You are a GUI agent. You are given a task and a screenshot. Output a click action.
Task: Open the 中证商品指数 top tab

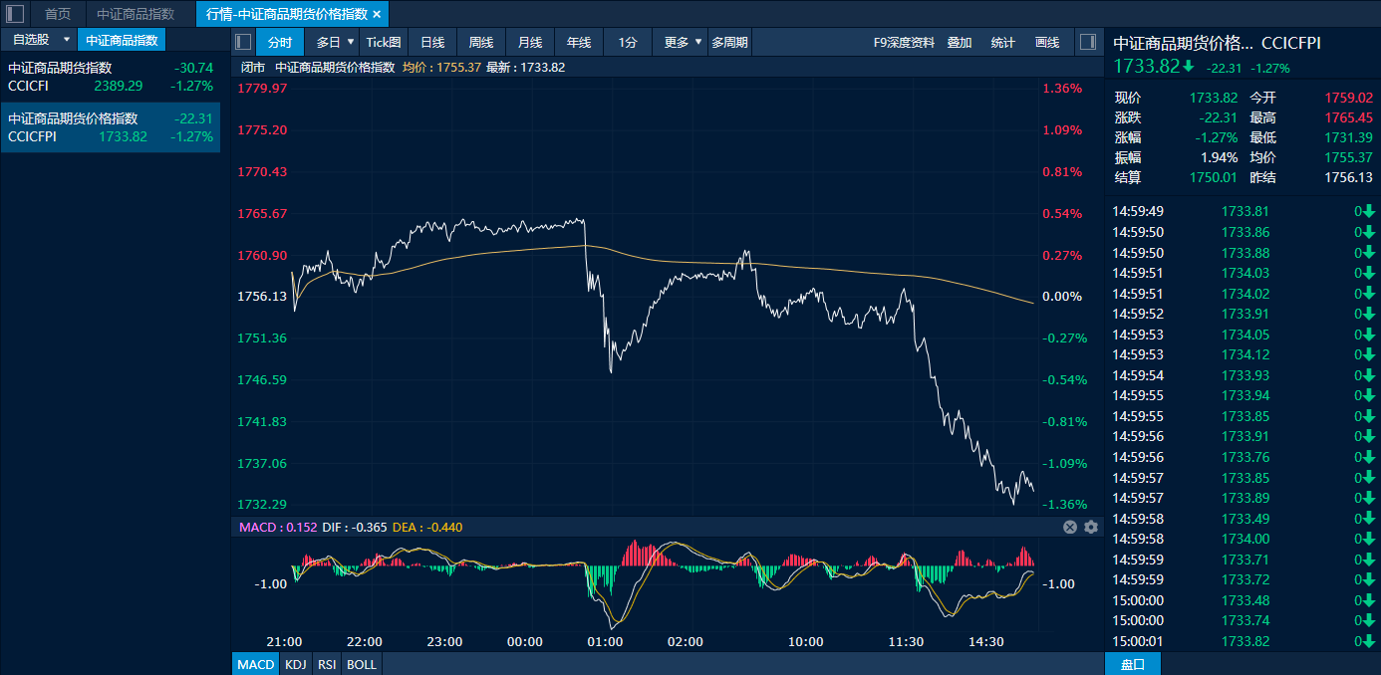point(136,14)
